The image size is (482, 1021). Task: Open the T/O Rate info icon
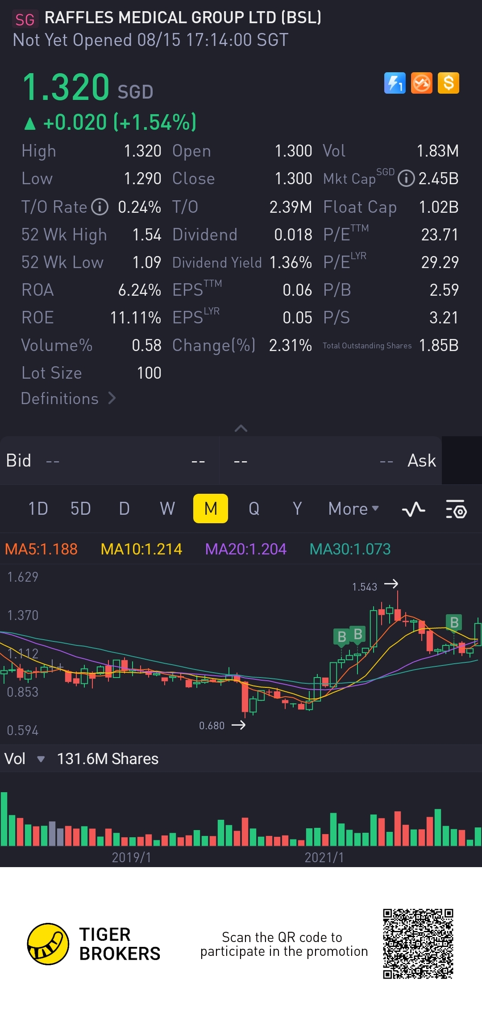100,207
